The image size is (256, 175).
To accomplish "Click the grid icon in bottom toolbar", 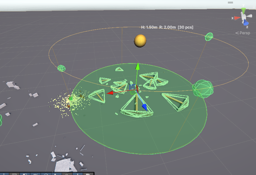I will tap(35, 173).
